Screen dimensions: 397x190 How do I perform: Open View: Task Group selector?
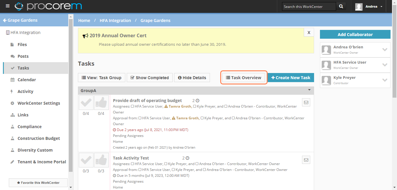(x=101, y=78)
